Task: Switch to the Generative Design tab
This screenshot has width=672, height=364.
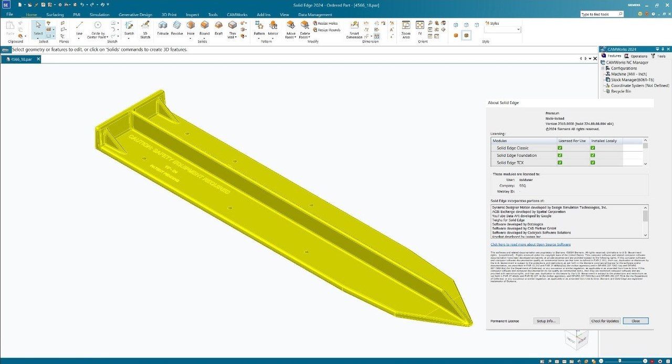Action: click(135, 15)
